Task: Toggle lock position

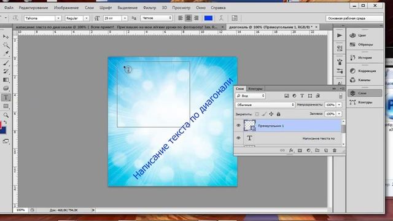Action: (271, 114)
